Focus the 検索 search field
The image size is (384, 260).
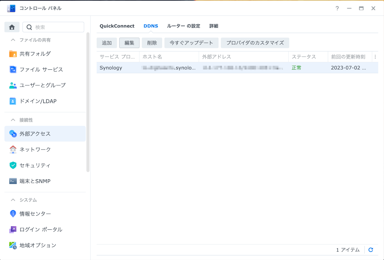click(x=53, y=27)
